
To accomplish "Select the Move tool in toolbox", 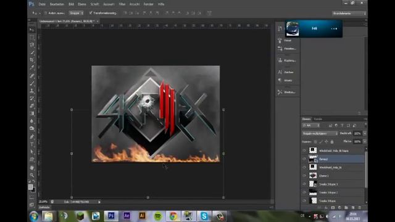I will pos(31,30).
